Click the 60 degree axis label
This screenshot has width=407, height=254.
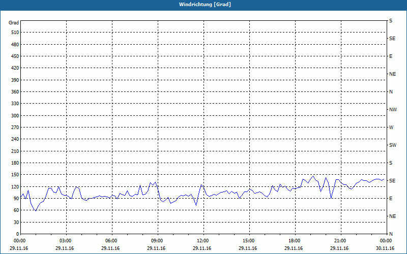click(x=16, y=210)
